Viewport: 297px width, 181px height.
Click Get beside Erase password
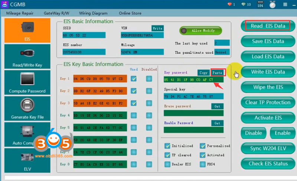click(217, 106)
